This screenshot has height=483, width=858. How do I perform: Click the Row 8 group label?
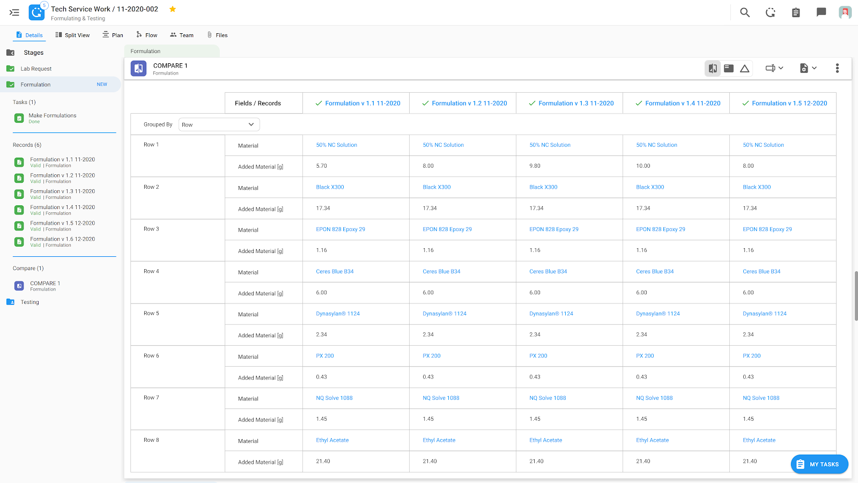[x=151, y=440]
